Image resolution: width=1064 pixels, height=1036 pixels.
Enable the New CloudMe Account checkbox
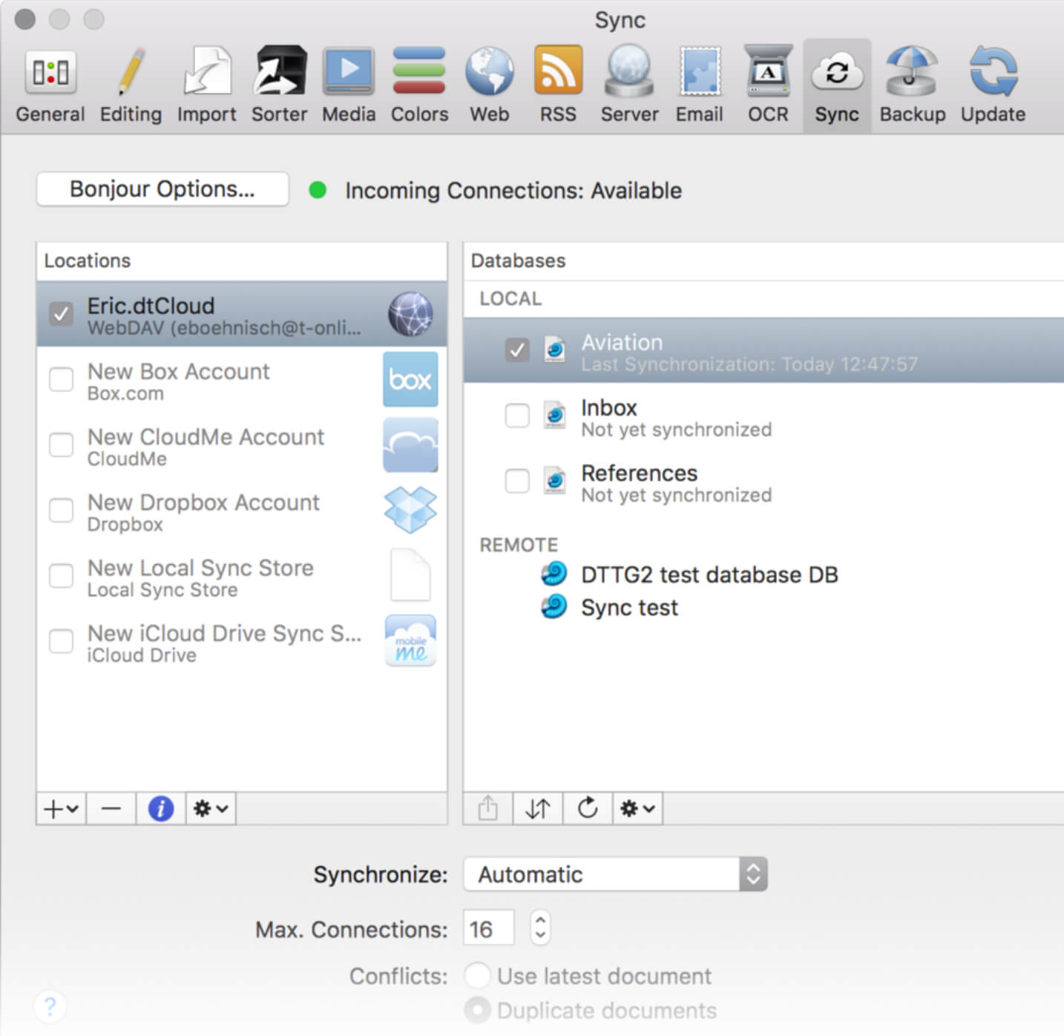click(61, 445)
